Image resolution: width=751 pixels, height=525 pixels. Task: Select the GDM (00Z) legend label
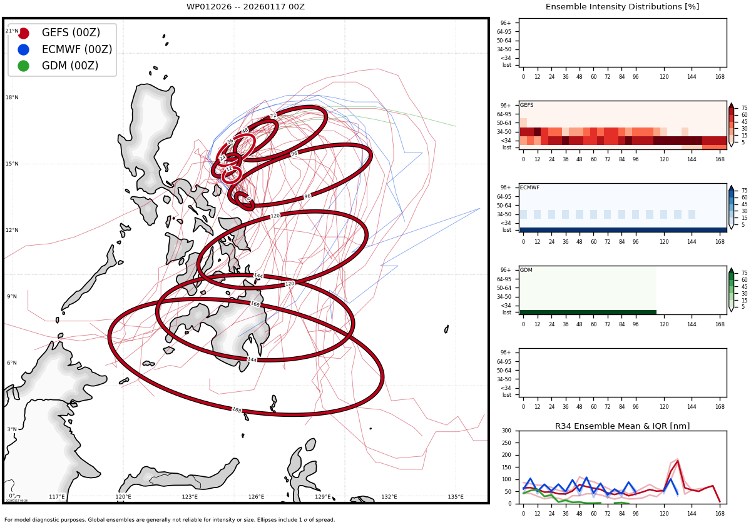[70, 66]
